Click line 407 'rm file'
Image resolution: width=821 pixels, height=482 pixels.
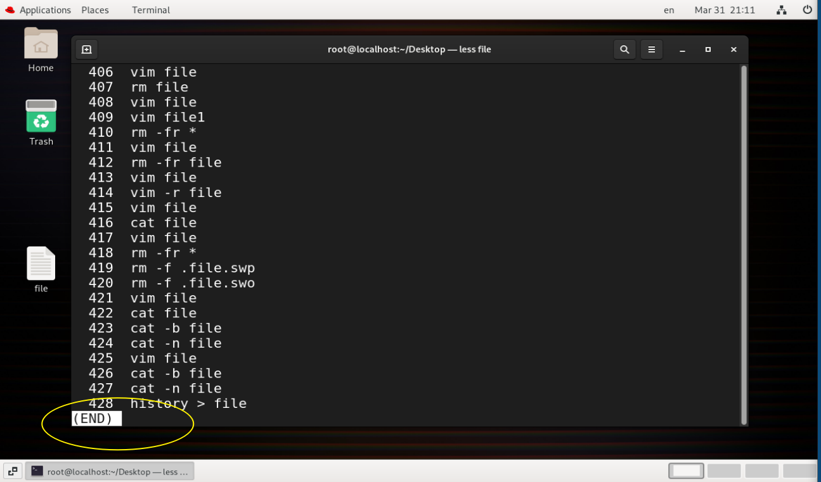[x=138, y=87]
